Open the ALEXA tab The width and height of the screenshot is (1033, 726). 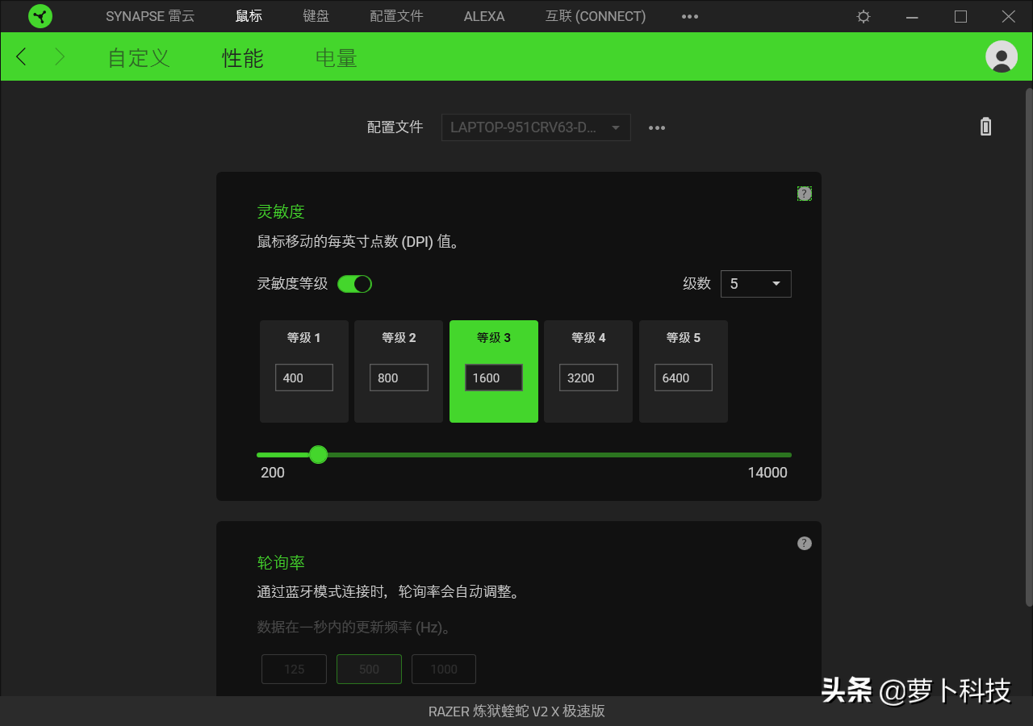[x=484, y=16]
